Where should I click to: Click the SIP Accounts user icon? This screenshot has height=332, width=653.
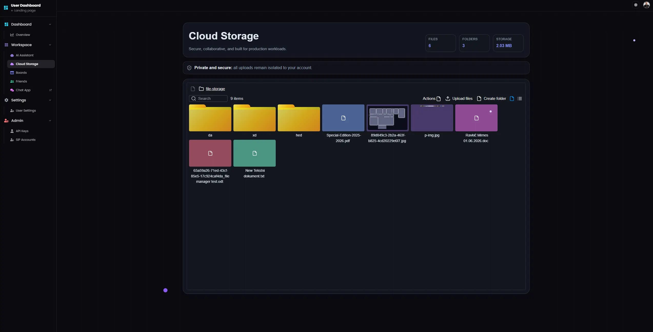click(12, 140)
